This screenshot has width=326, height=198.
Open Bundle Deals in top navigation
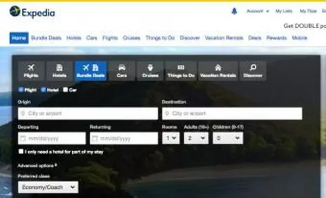click(46, 38)
